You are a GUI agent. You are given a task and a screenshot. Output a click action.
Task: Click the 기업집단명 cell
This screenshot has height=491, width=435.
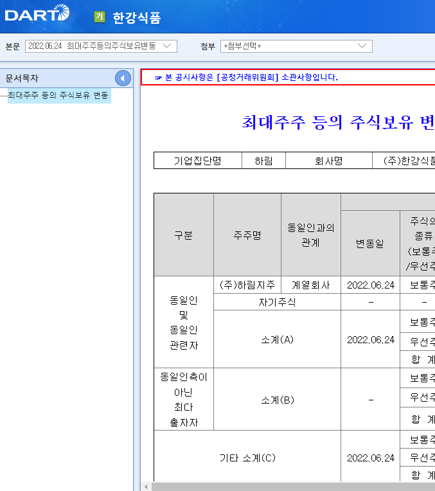pyautogui.click(x=198, y=161)
